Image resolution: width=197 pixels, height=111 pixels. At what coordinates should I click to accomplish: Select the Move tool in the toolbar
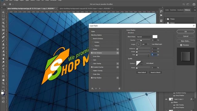[x=3, y=12]
